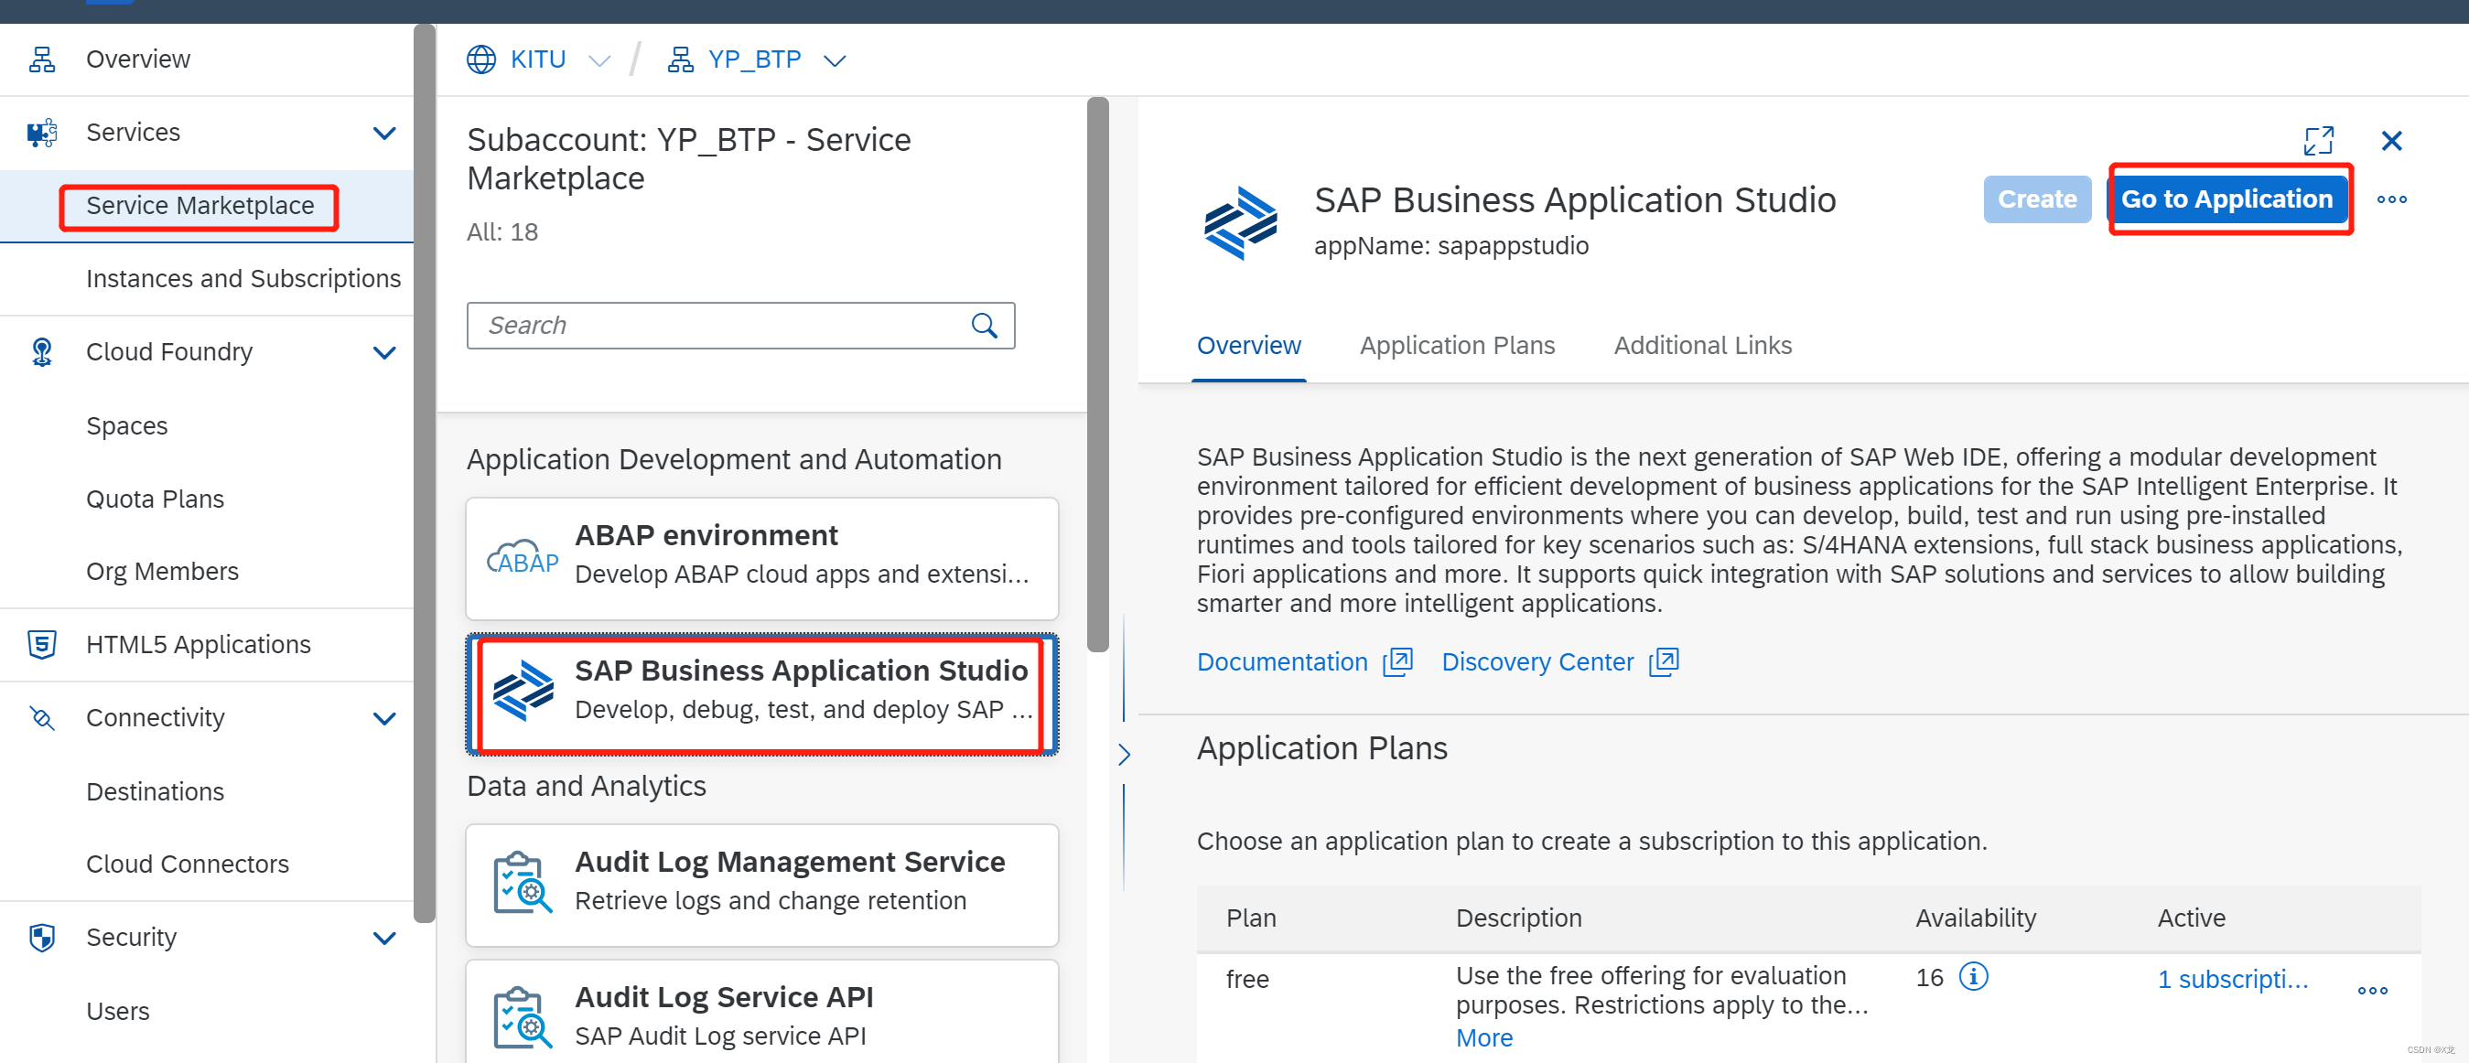This screenshot has height=1063, width=2469.
Task: Click the info icon next to availability 16
Action: pyautogui.click(x=1974, y=977)
